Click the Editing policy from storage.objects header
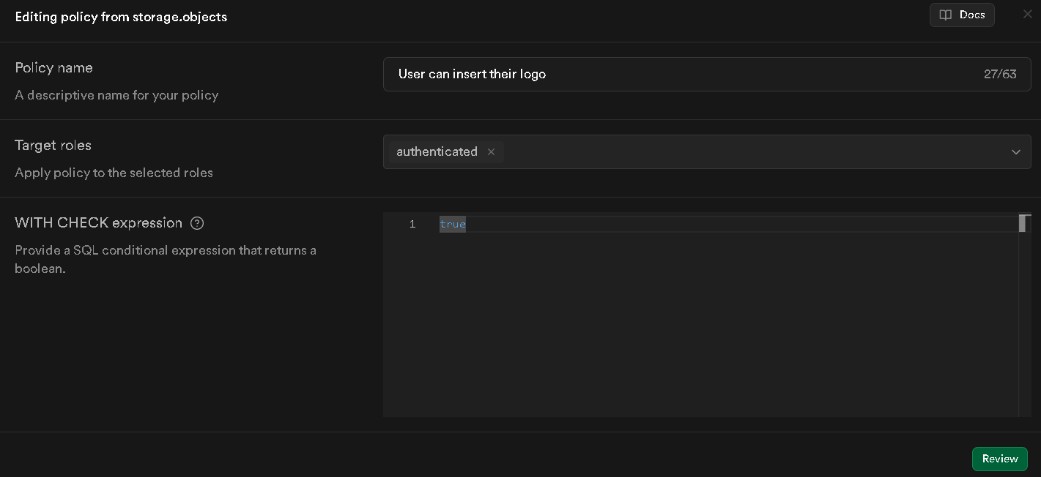Image resolution: width=1041 pixels, height=477 pixels. [x=121, y=17]
